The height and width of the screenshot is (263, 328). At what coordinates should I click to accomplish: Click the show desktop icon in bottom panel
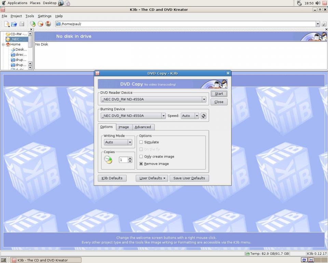(x=3, y=260)
